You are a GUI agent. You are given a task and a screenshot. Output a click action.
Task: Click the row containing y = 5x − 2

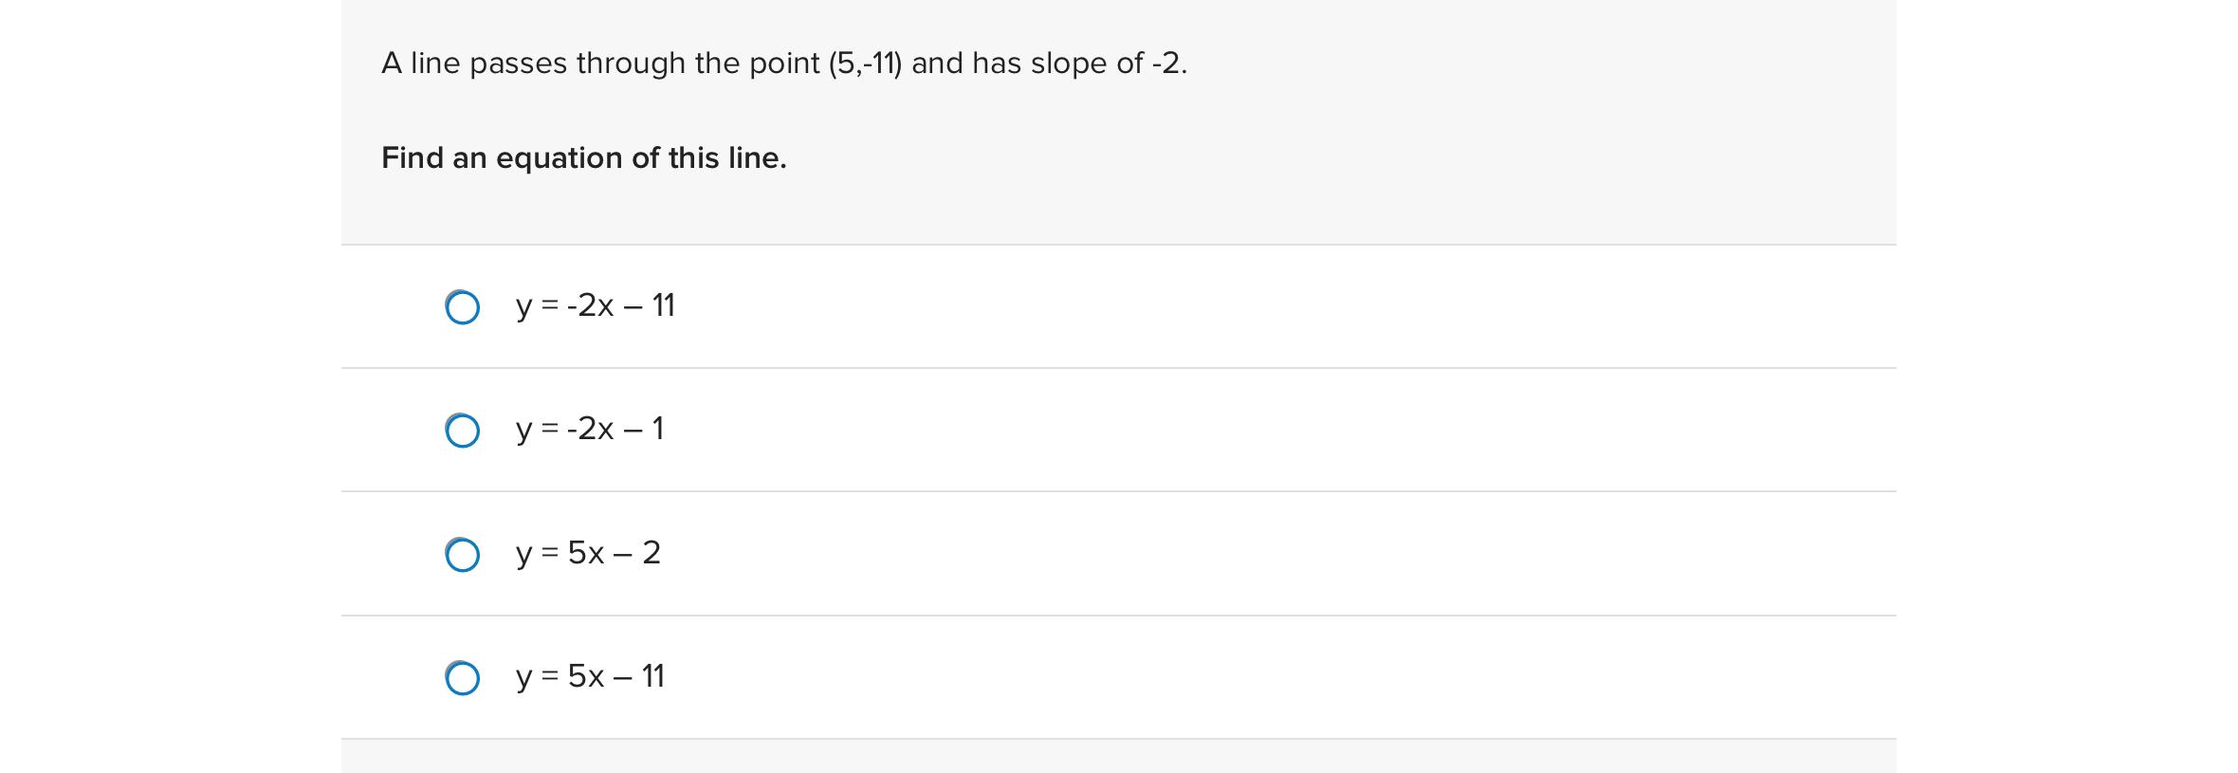(x=948, y=553)
